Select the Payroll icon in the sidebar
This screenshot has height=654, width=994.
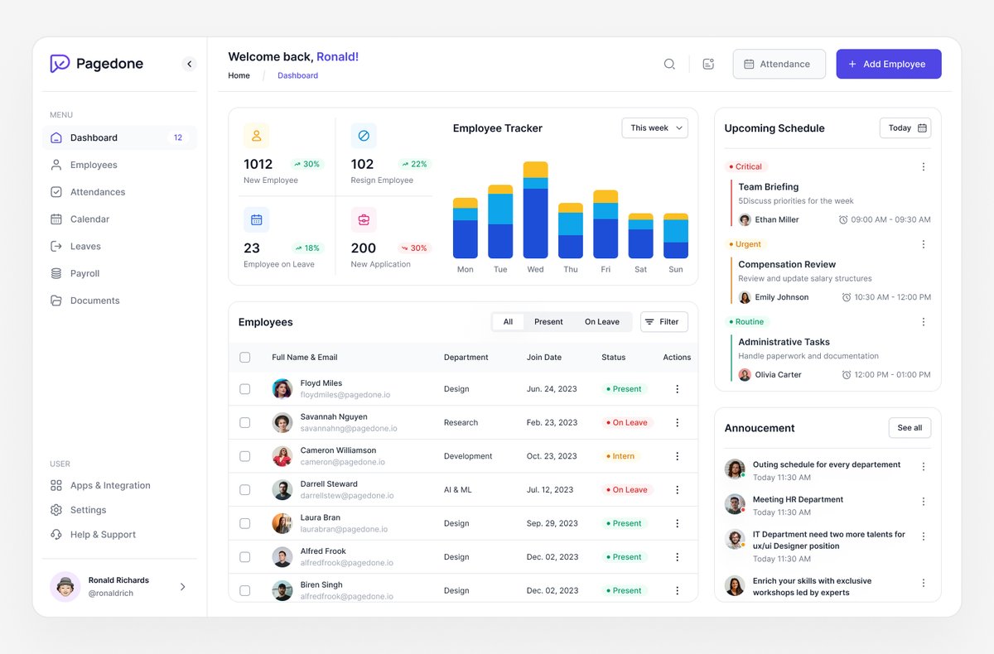58,273
